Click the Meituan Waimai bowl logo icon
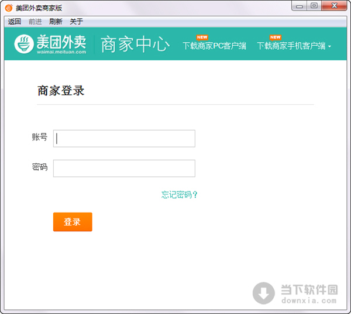This screenshot has height=314, width=351. 24,44
